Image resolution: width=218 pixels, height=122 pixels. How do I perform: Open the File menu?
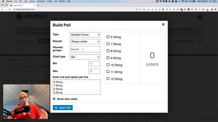16,1
